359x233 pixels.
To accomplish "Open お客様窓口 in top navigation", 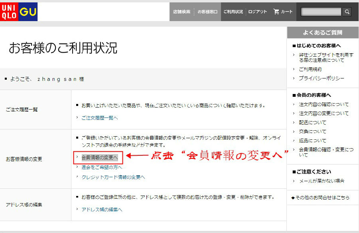I will tap(207, 12).
